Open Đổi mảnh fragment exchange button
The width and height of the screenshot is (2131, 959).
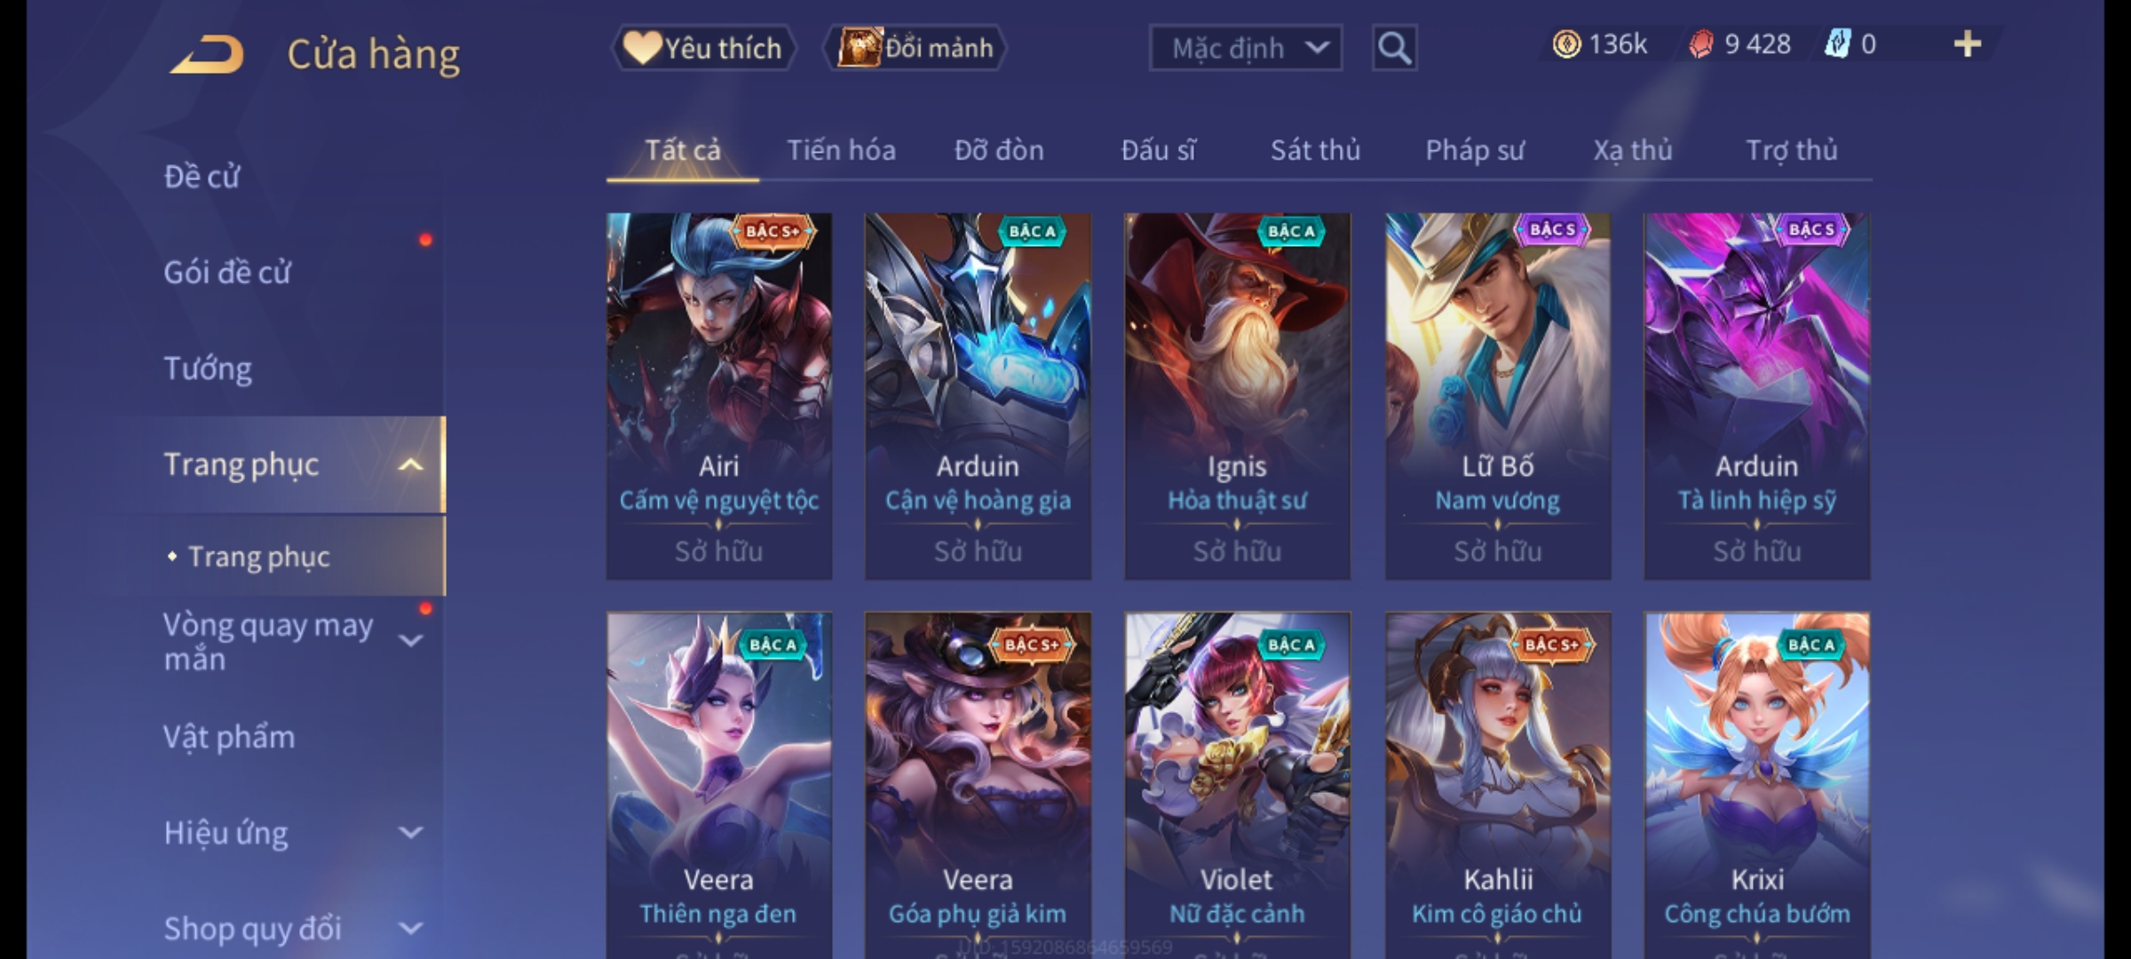point(915,48)
